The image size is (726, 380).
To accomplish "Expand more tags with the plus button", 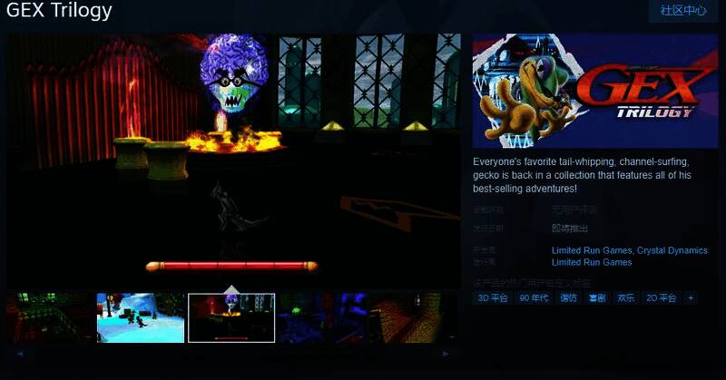I will 691,297.
